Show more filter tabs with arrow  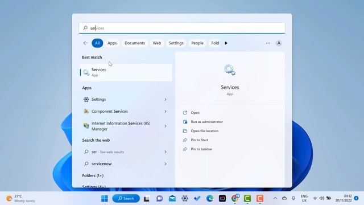[x=226, y=43]
